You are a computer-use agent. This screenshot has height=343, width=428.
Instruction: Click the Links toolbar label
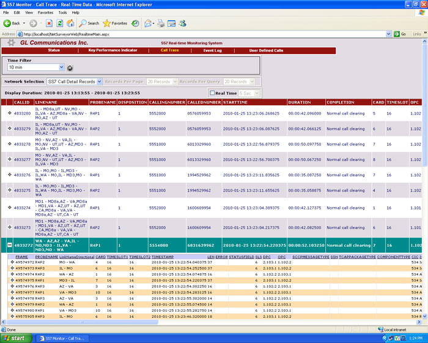[417, 34]
